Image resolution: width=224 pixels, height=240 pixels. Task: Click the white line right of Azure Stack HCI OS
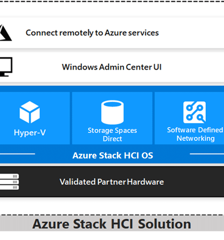207,154
